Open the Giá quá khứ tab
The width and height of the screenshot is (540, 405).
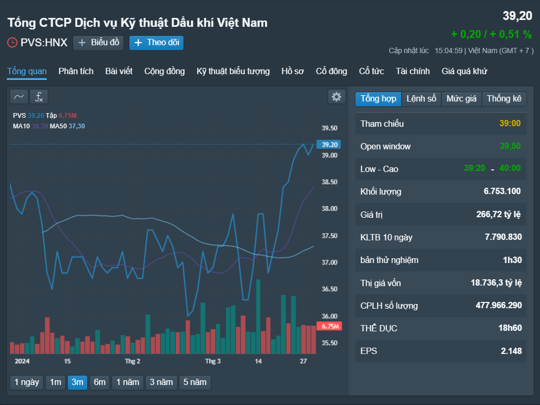pos(464,72)
